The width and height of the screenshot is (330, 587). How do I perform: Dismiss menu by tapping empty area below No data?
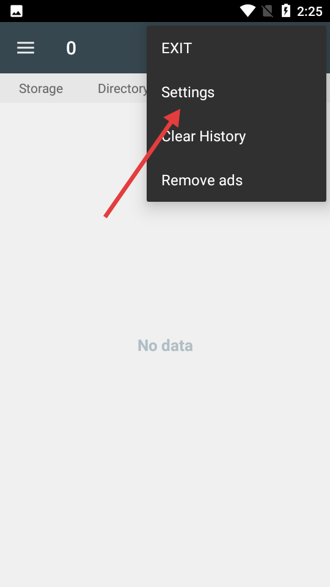(x=165, y=468)
